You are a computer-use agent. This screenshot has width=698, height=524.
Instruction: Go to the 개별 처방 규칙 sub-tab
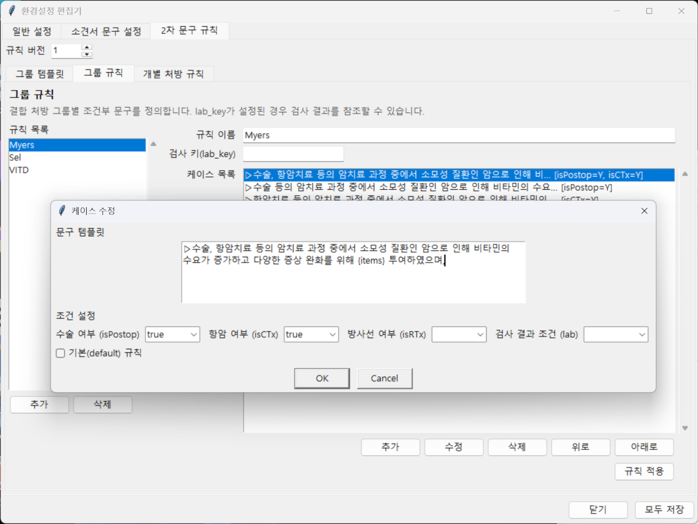tap(173, 73)
